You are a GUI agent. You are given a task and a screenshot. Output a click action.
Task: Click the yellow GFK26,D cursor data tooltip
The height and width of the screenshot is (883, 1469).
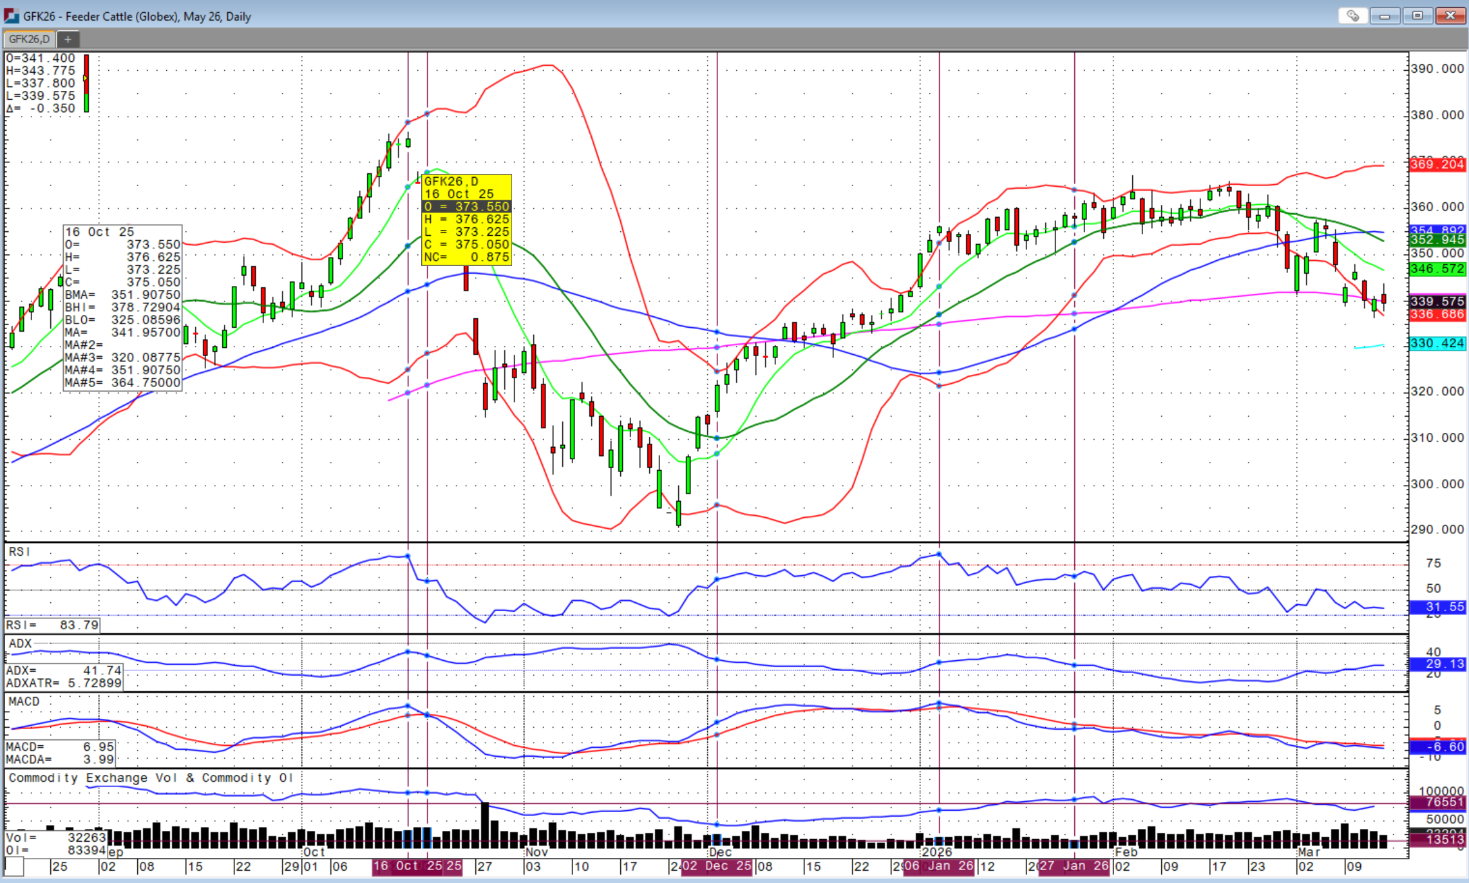coord(466,219)
